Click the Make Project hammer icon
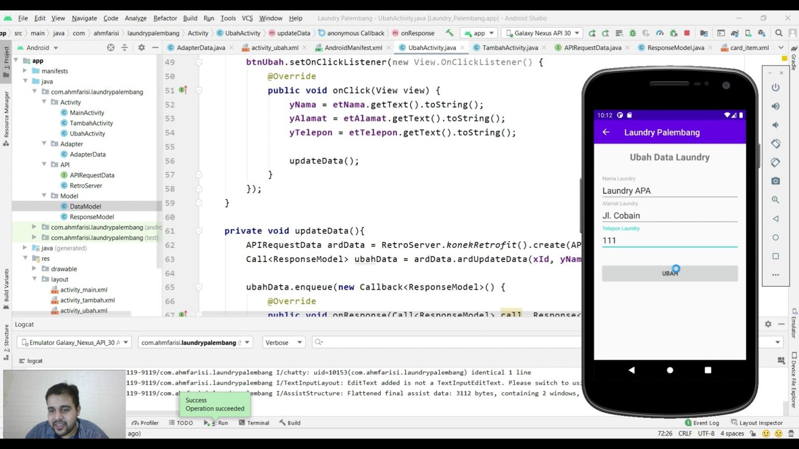The height and width of the screenshot is (449, 799). 449,33
